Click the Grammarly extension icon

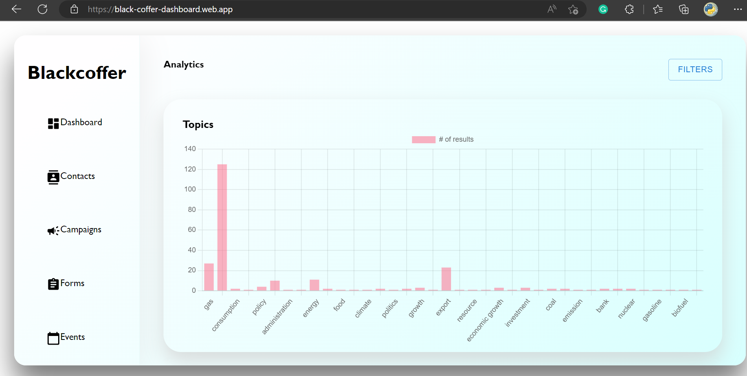(x=603, y=9)
